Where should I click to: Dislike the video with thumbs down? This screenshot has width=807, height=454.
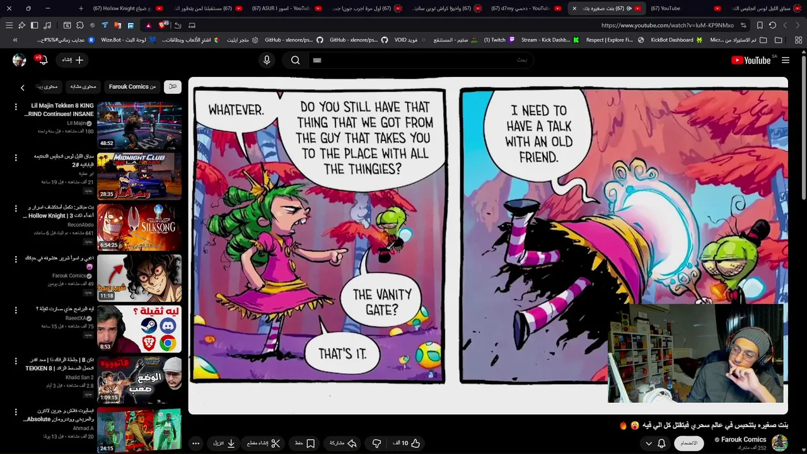[x=376, y=443]
